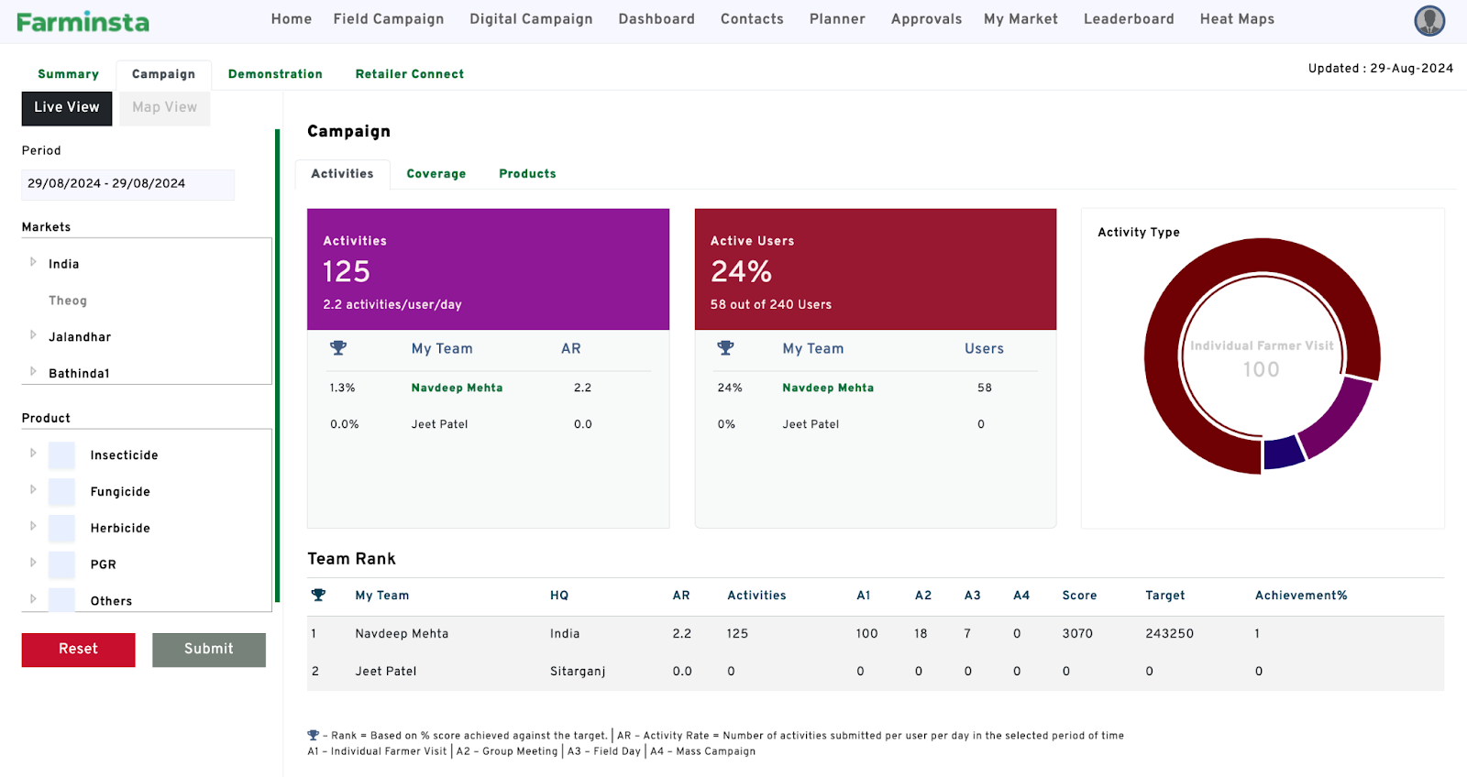Expand the India market node

click(33, 263)
